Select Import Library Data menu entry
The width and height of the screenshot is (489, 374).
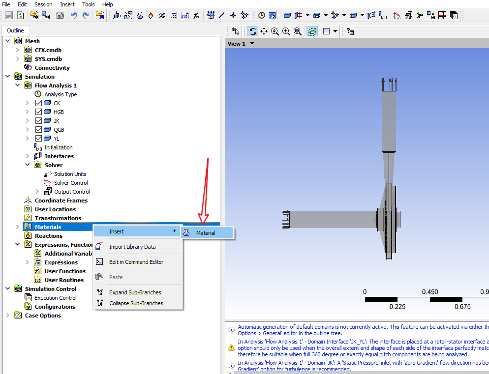point(132,247)
